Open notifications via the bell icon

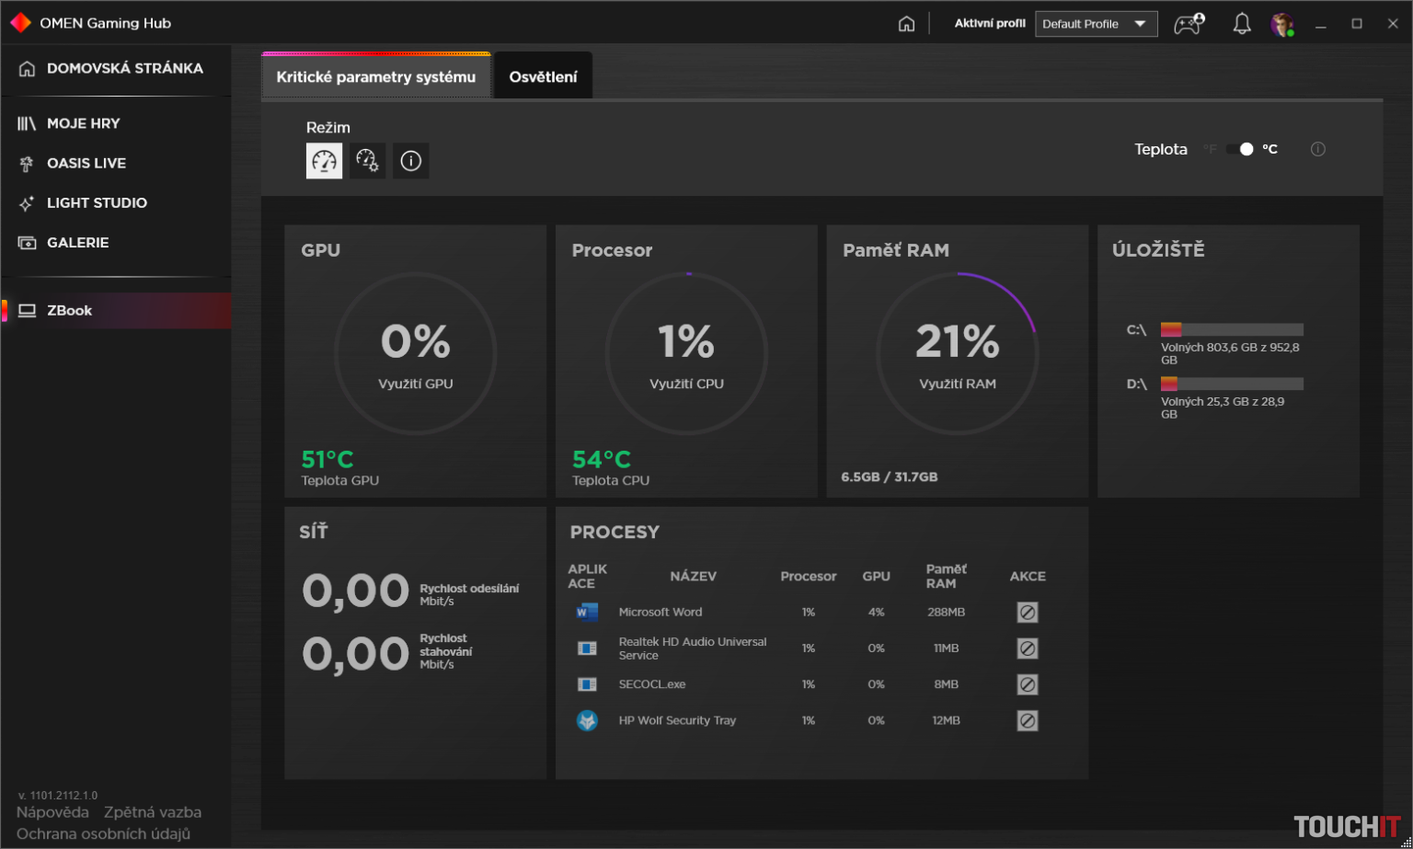click(1241, 23)
